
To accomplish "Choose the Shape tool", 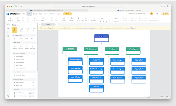I will click(x=22, y=30).
